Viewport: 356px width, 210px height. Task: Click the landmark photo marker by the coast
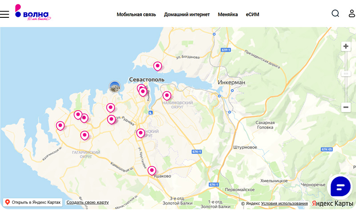(x=115, y=87)
